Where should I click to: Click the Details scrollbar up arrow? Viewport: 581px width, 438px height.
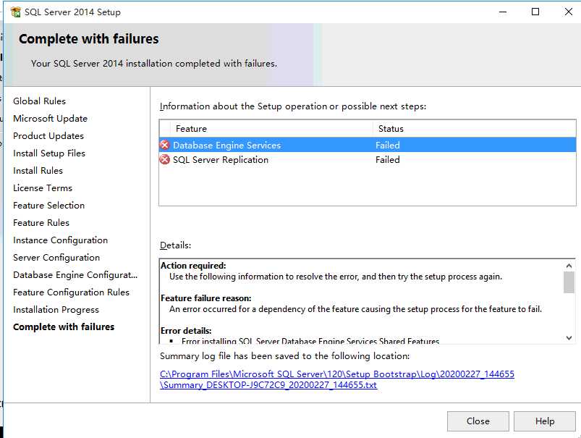(x=569, y=266)
